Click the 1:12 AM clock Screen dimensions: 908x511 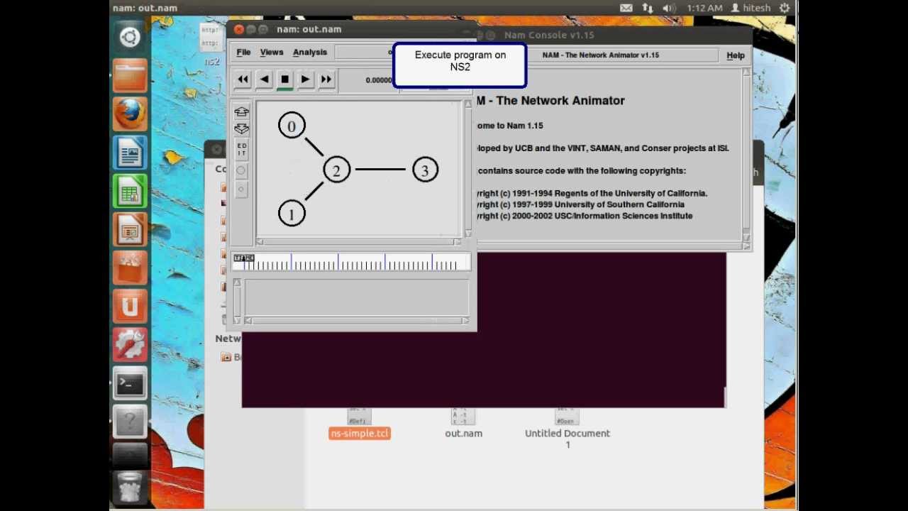(704, 8)
